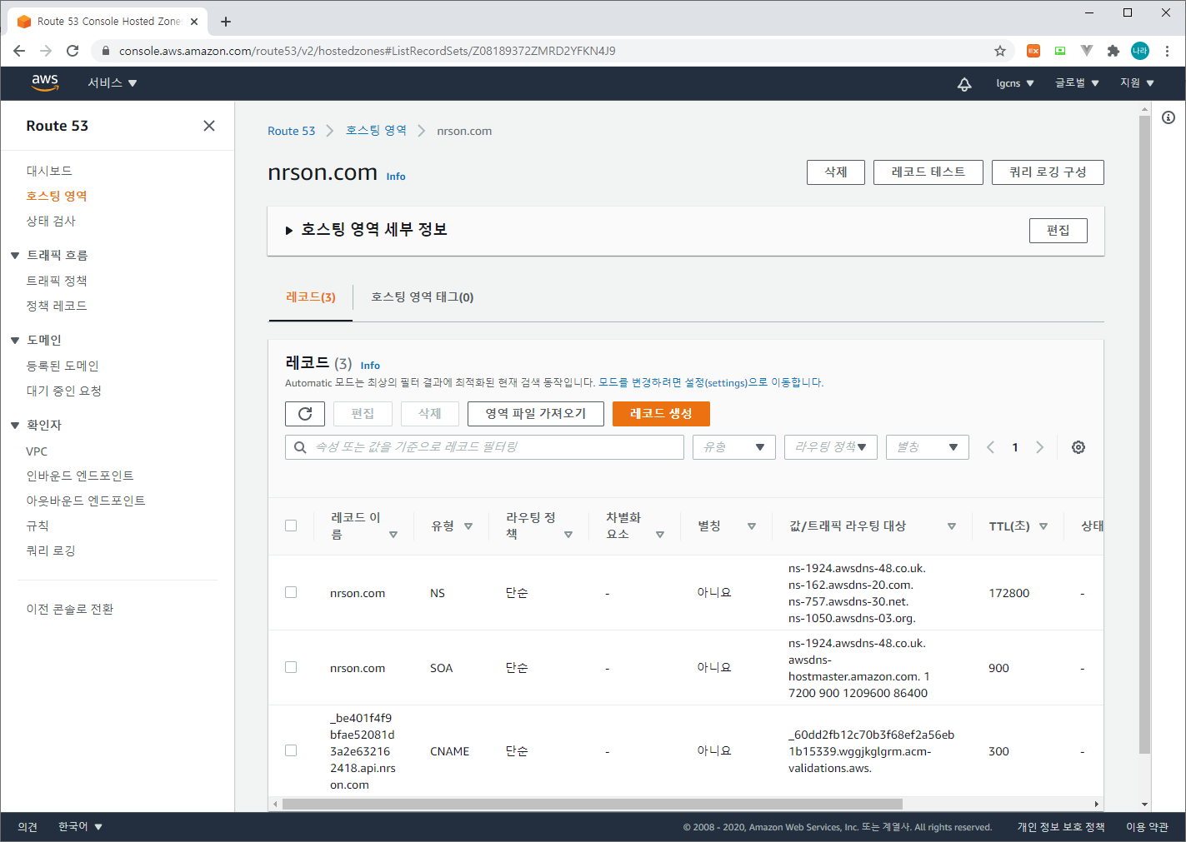Close the Route 53 side navigation
Viewport: 1186px width, 842px height.
coord(209,126)
